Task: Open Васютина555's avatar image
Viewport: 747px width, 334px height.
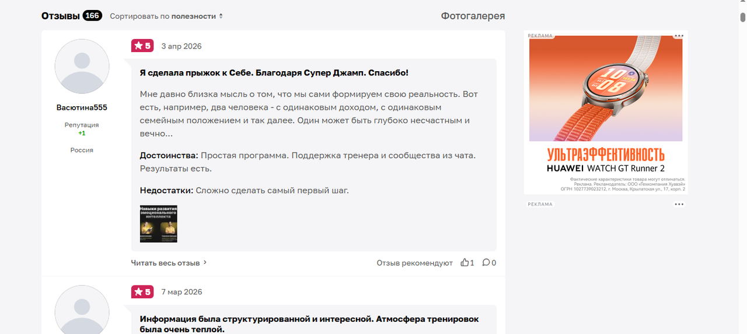Action: tap(82, 67)
